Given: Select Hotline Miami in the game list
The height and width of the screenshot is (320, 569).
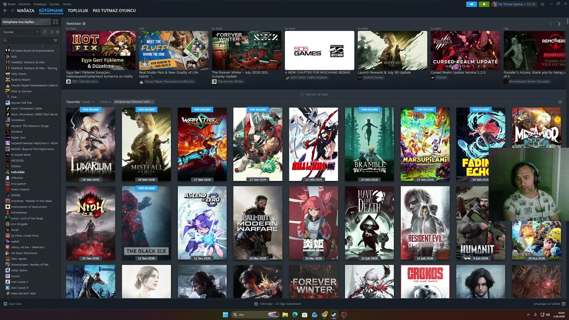Looking at the screenshot, I should pos(20,80).
